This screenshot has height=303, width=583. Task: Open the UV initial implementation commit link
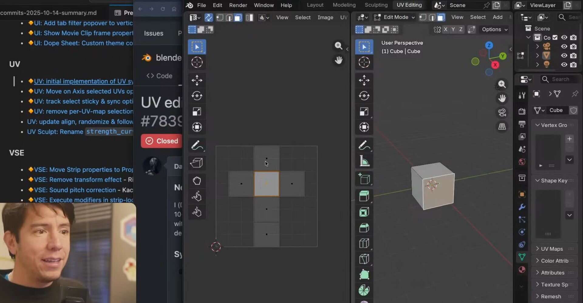83,81
